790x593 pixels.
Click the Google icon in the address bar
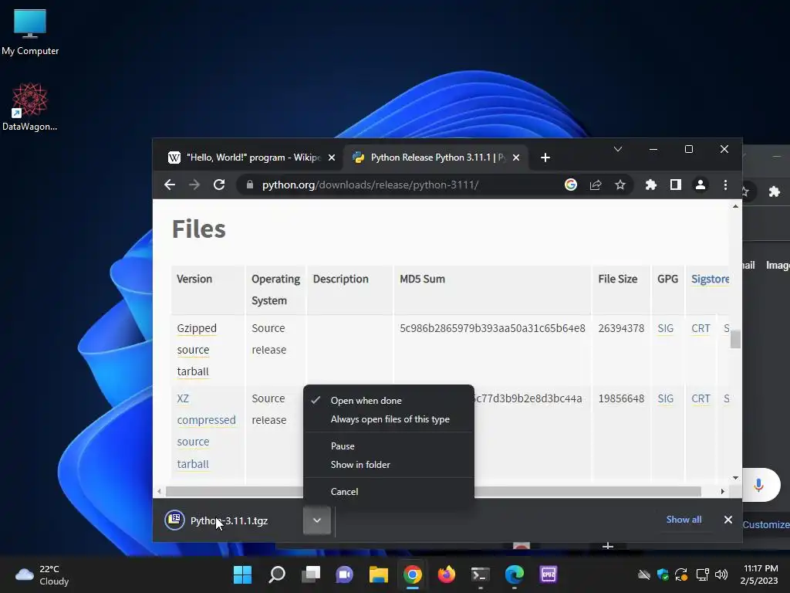(570, 185)
